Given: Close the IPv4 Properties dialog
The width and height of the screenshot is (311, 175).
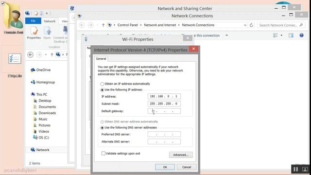Looking at the screenshot, I should point(193,49).
